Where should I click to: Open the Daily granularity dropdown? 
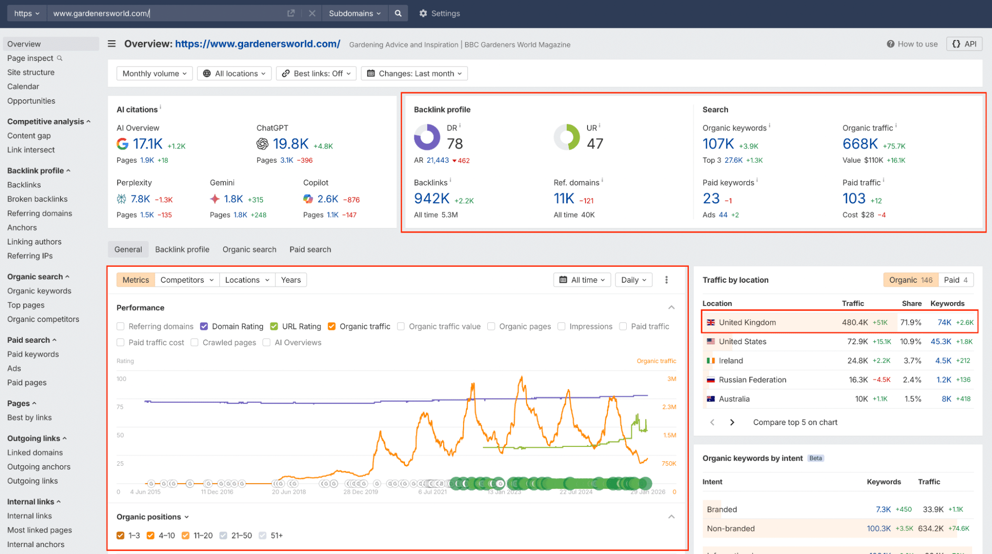[x=633, y=280]
